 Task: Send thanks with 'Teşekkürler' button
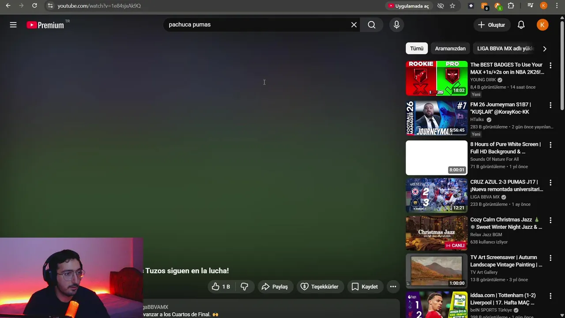(320, 287)
